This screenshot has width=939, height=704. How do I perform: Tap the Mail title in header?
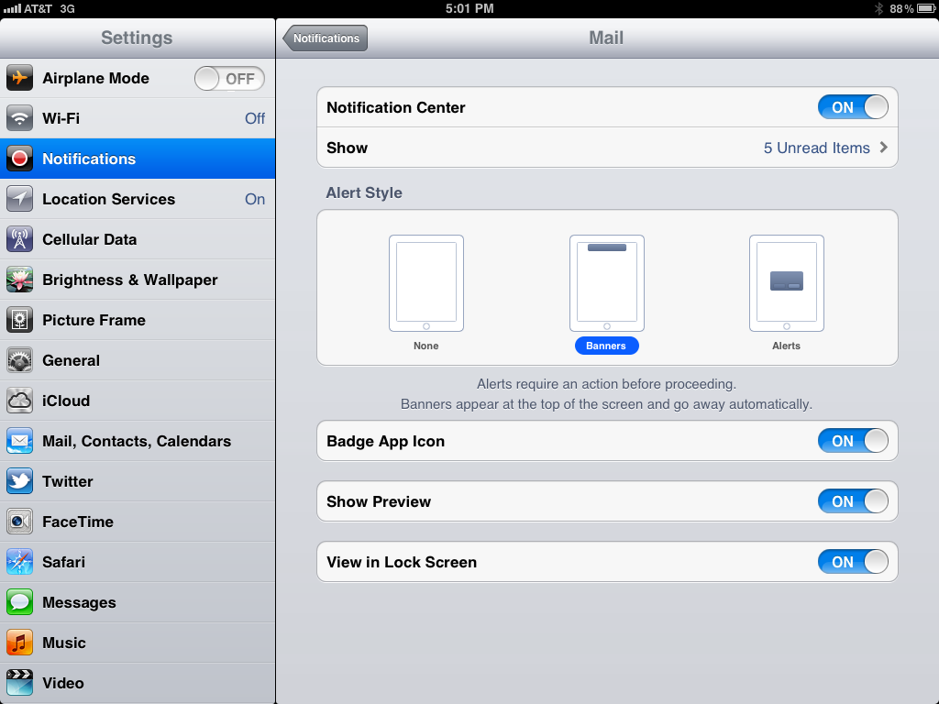pos(606,38)
